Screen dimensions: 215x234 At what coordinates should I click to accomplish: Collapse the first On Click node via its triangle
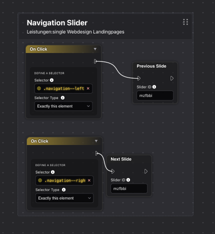click(x=95, y=49)
